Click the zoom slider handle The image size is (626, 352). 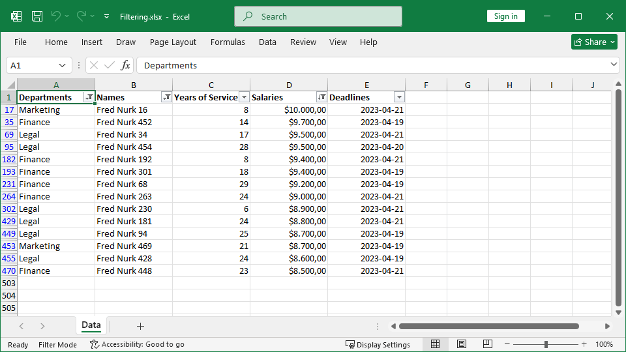click(x=546, y=344)
